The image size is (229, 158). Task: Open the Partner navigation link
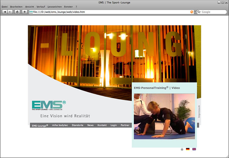coord(125,125)
